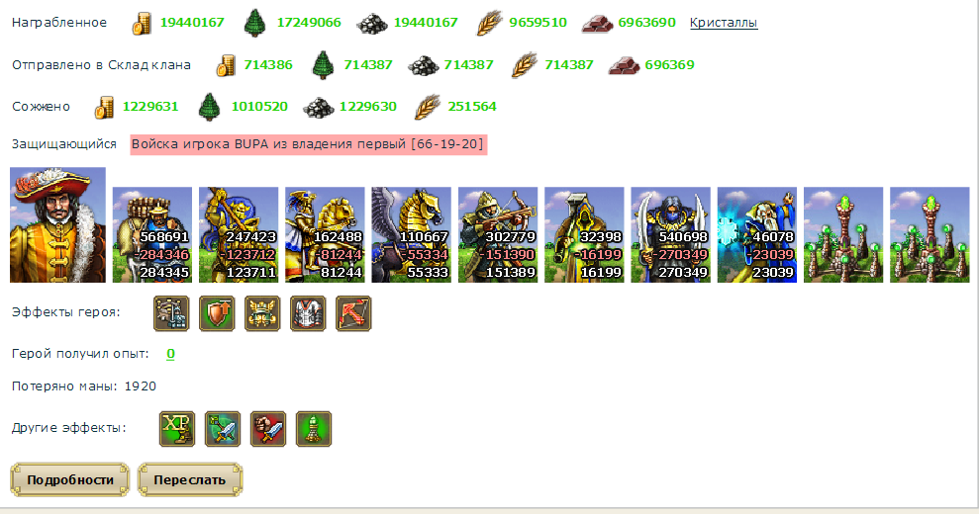This screenshot has width=979, height=514.
Task: Click the army formation hero effect icon
Action: pyautogui.click(x=171, y=313)
